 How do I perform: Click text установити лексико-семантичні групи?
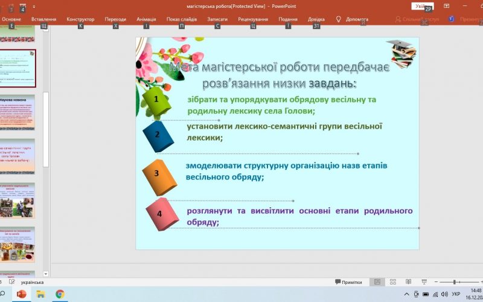pyautogui.click(x=284, y=132)
